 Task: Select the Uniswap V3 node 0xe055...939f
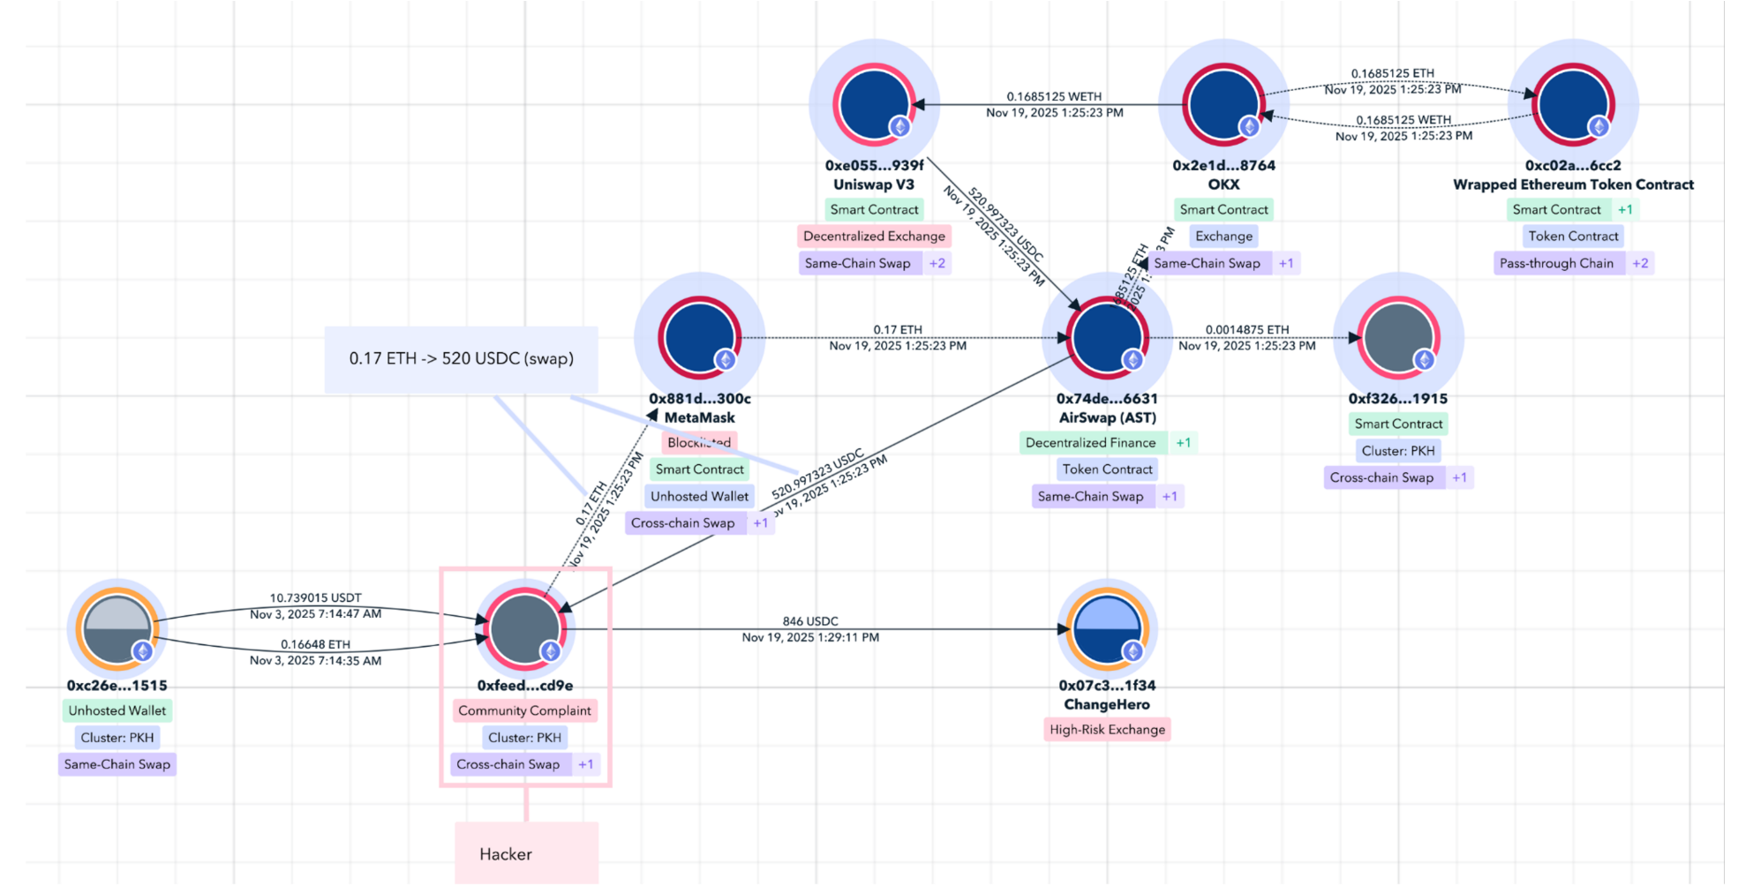click(x=874, y=105)
